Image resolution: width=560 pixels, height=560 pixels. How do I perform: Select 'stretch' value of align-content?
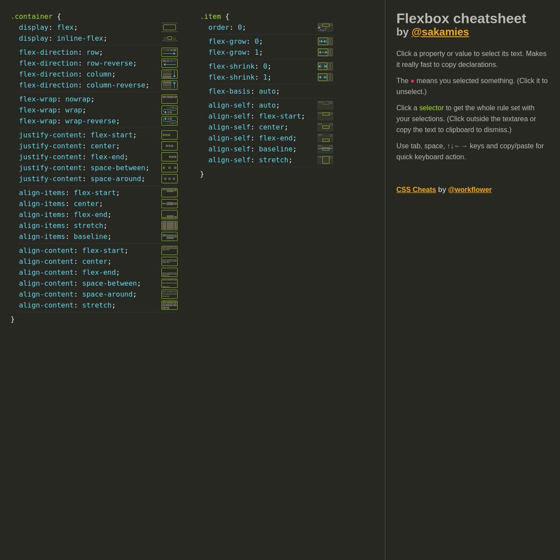pyautogui.click(x=97, y=305)
